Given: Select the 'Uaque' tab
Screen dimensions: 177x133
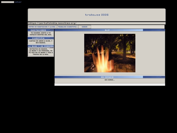Looking at the screenshot, I should 85,27.
